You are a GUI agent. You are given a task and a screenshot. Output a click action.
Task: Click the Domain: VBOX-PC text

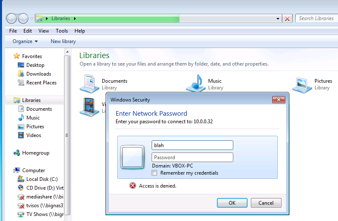tap(173, 166)
